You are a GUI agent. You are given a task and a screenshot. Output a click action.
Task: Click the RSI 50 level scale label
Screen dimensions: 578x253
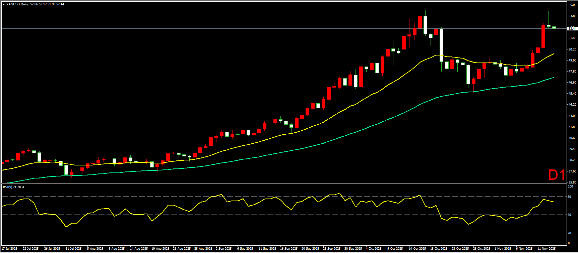click(x=569, y=215)
